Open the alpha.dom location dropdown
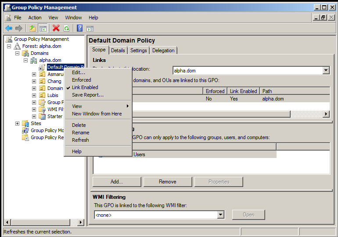 [326, 71]
